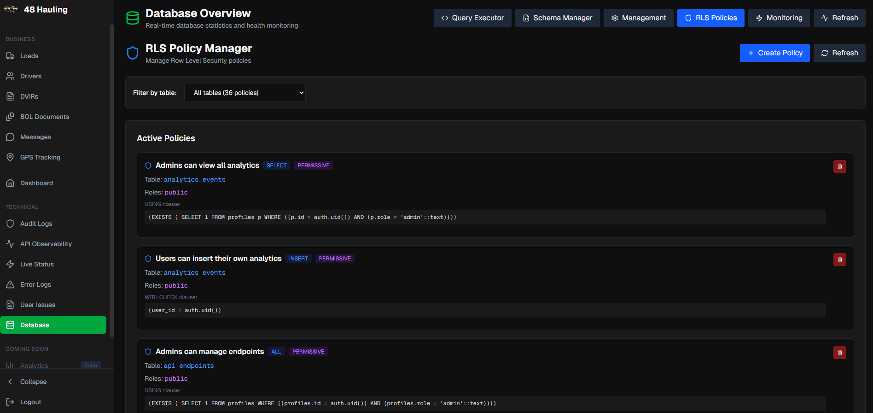
Task: Open the Schema Manager
Action: click(558, 18)
